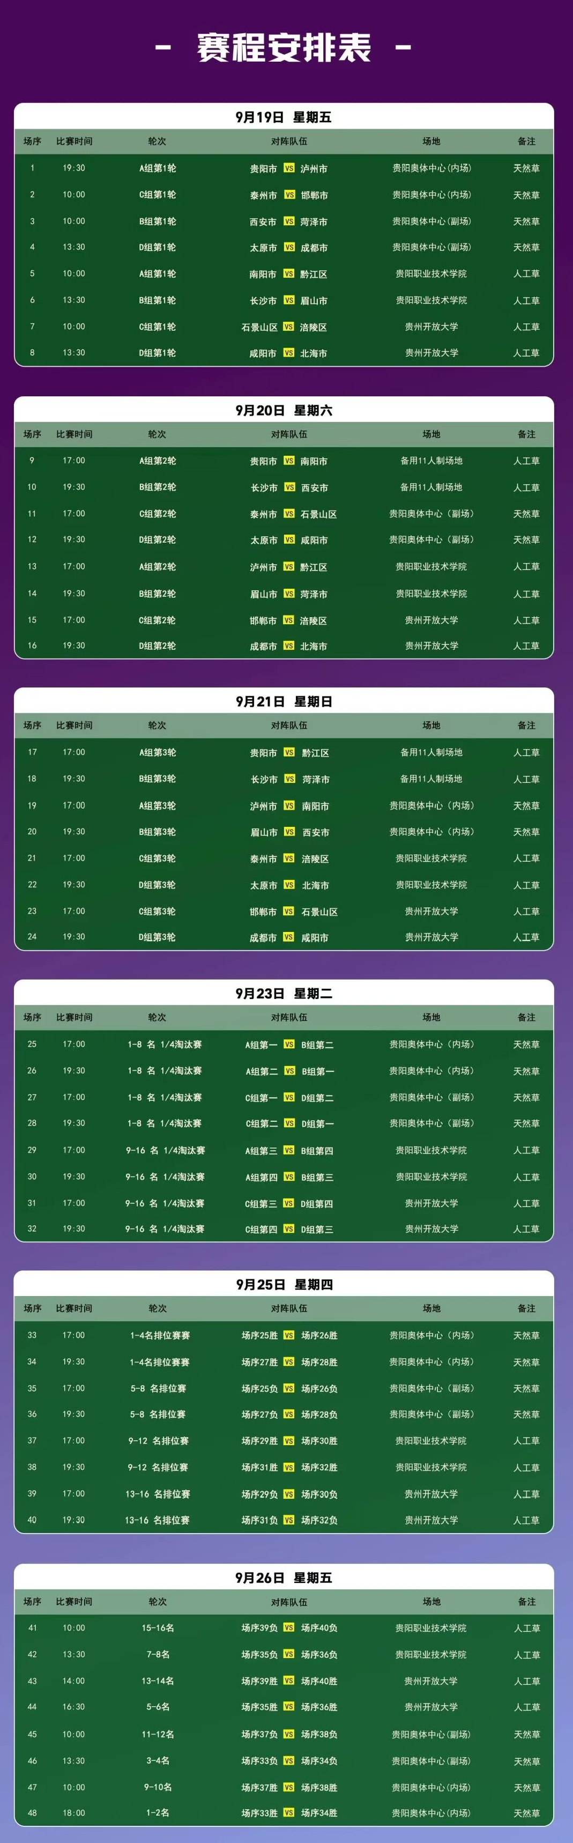Open the 9月23日 星期二 date header
The width and height of the screenshot is (573, 1843).
[x=284, y=993]
